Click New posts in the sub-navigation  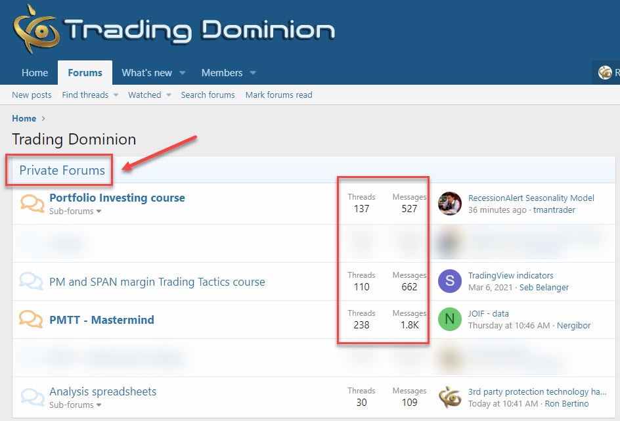click(32, 95)
